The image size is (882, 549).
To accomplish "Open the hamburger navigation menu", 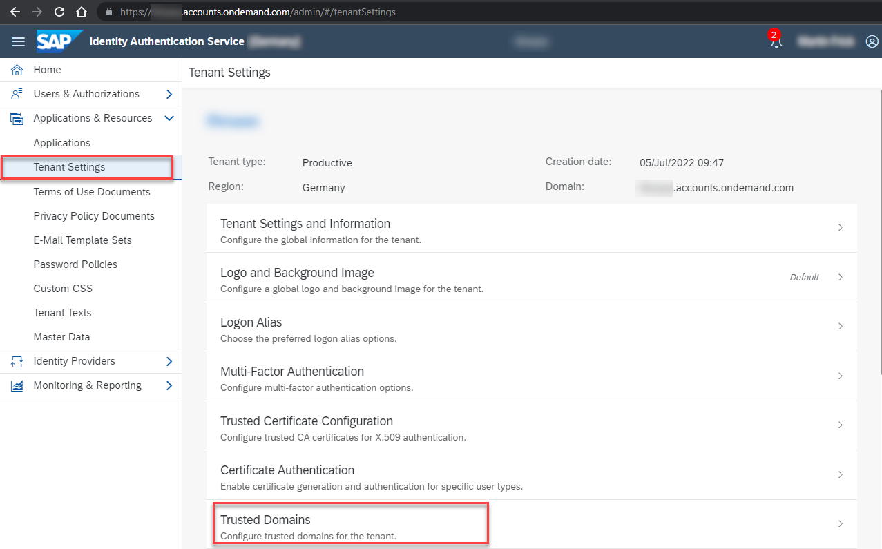I will click(18, 41).
